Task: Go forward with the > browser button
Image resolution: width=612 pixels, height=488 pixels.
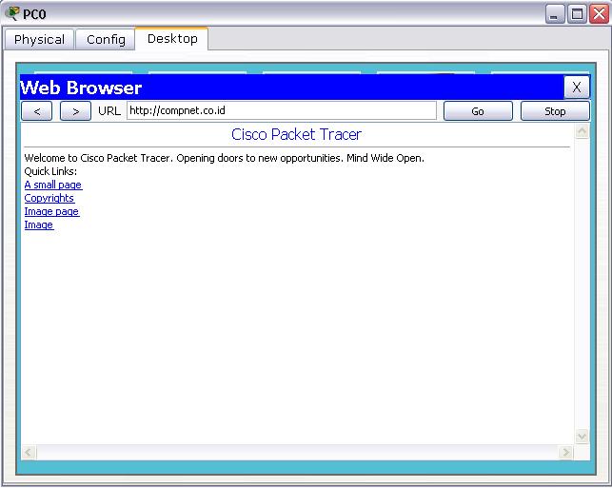Action: [75, 111]
